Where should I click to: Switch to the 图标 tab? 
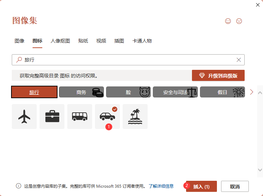pyautogui.click(x=37, y=41)
